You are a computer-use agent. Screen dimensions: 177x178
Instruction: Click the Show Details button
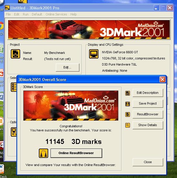click(148, 125)
